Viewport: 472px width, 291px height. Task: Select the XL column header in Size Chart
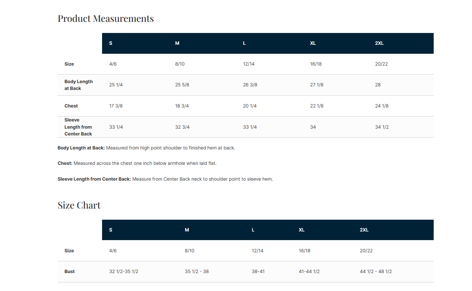302,230
